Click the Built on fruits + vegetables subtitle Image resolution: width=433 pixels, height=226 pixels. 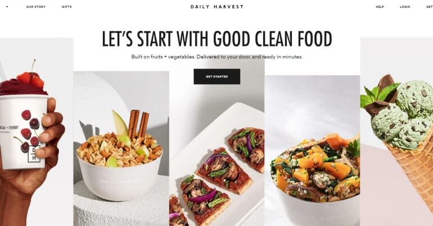point(216,57)
